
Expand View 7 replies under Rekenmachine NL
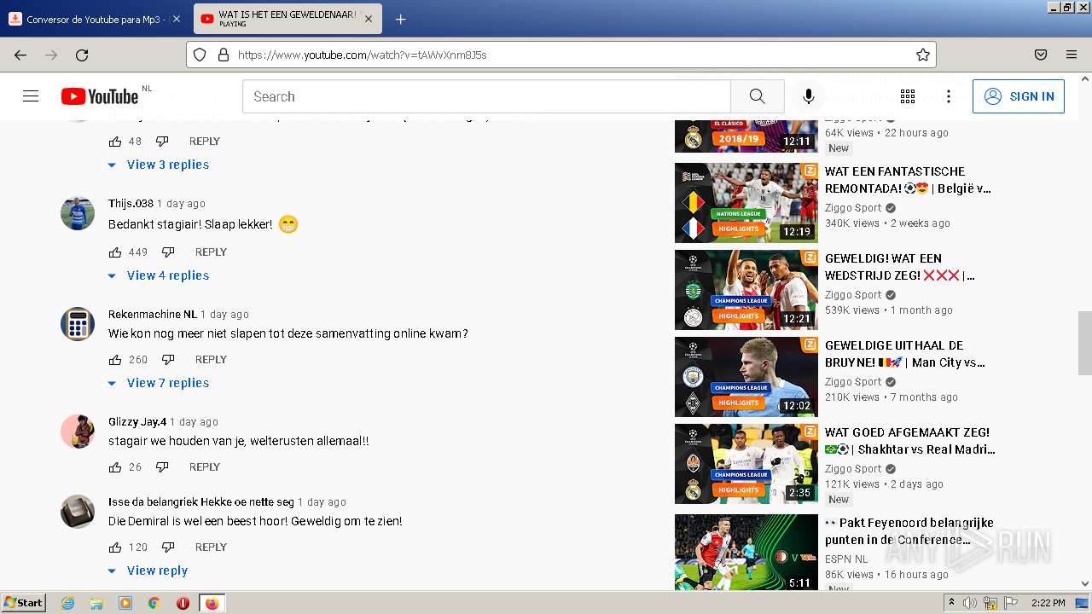(159, 383)
